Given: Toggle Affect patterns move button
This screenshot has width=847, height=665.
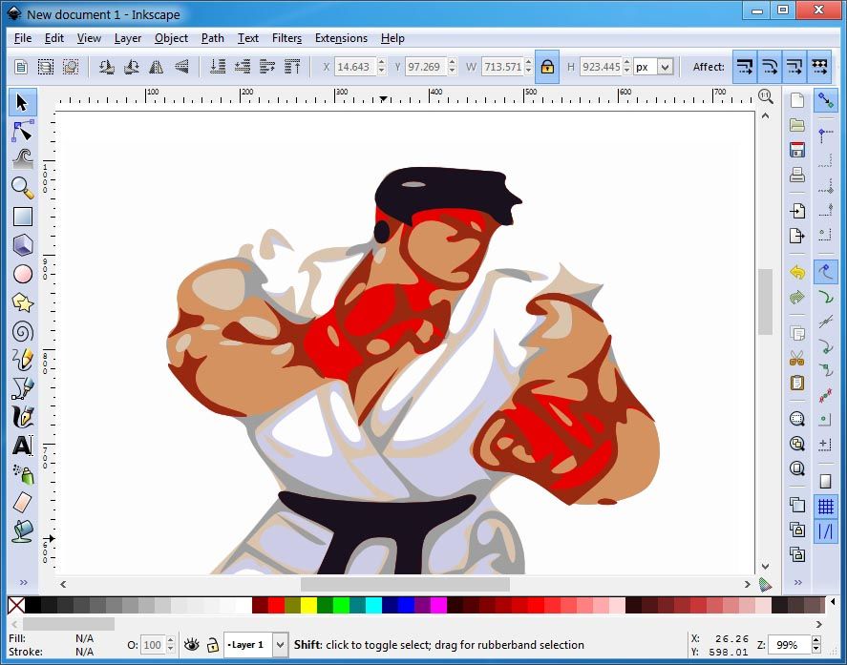Looking at the screenshot, I should coord(819,67).
